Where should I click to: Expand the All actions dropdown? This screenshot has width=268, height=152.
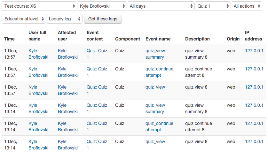[247, 6]
